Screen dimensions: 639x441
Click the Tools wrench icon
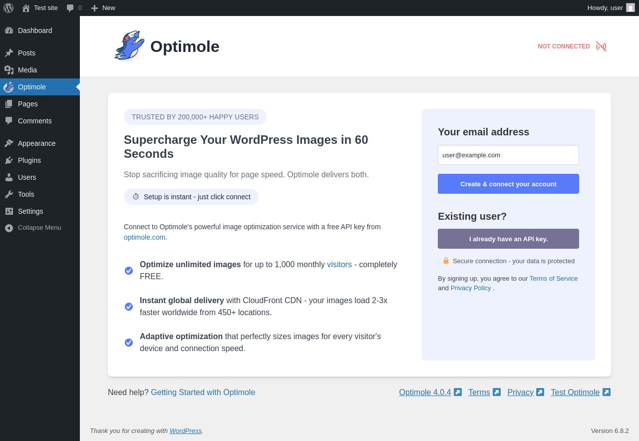pos(9,194)
